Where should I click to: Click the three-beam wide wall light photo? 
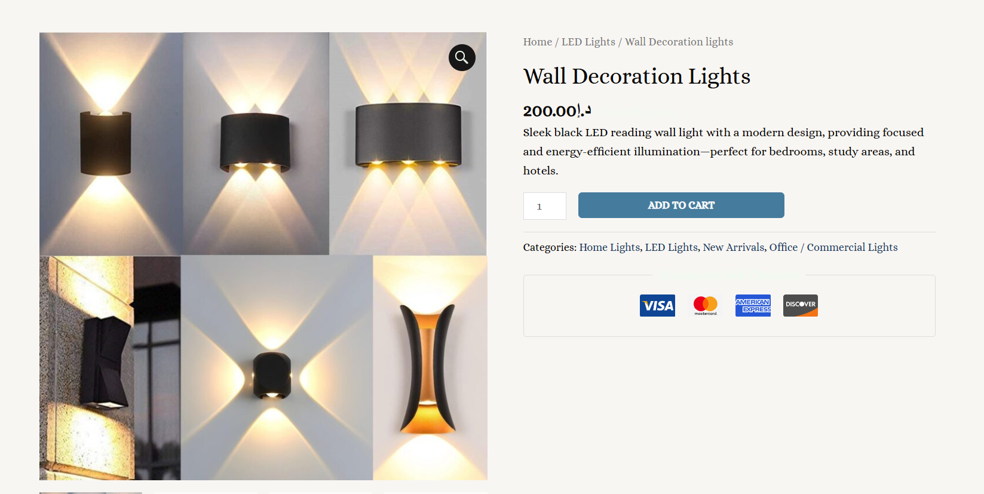pyautogui.click(x=407, y=143)
